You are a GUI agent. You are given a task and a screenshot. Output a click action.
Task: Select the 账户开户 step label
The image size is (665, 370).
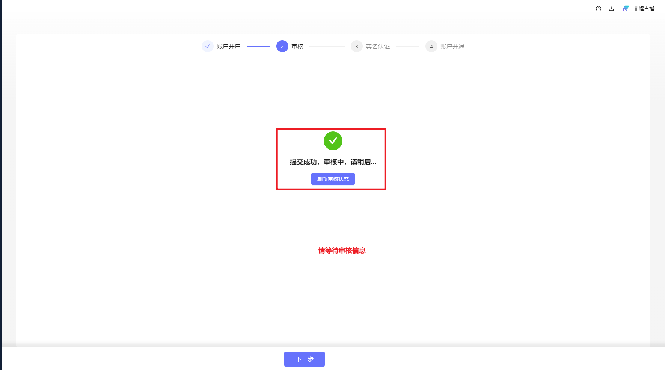228,46
